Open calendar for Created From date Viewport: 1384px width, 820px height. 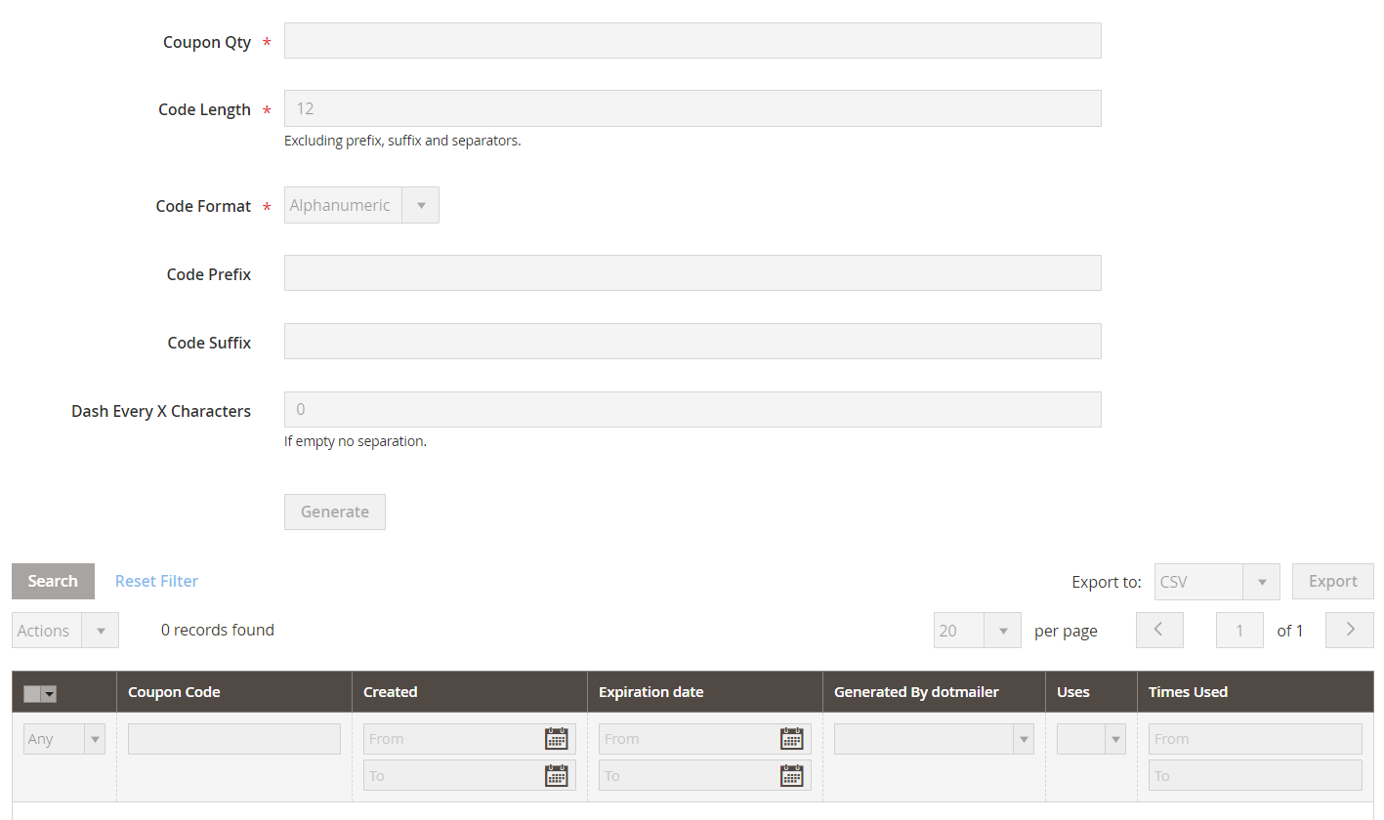tap(556, 739)
